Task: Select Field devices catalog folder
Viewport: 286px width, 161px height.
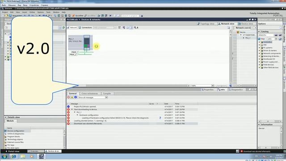Action: (x=268, y=64)
